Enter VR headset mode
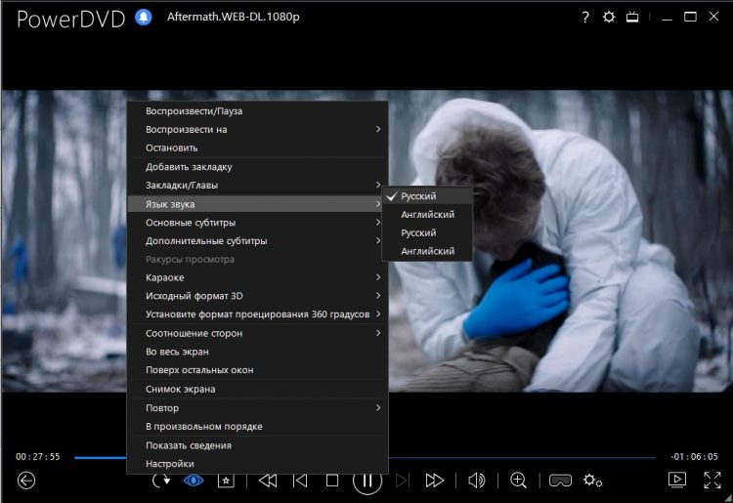 pos(560,480)
